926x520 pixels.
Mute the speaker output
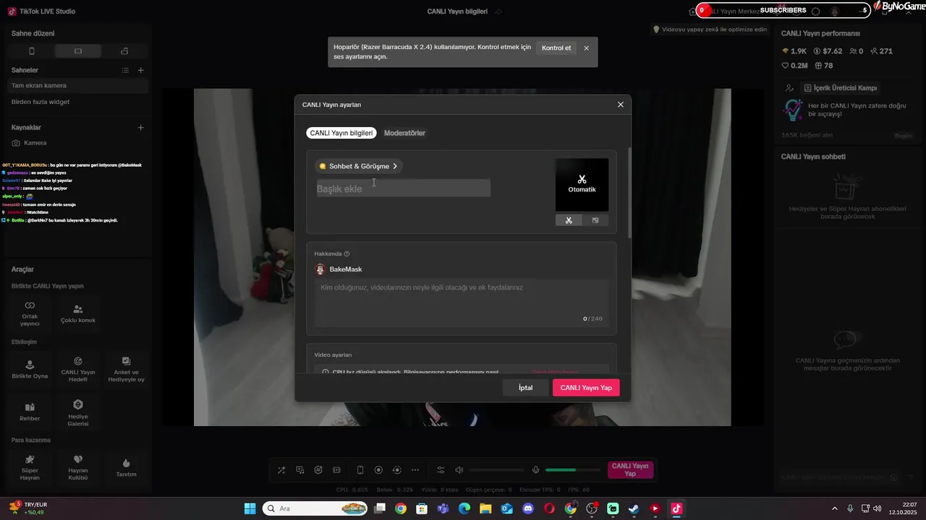[459, 470]
